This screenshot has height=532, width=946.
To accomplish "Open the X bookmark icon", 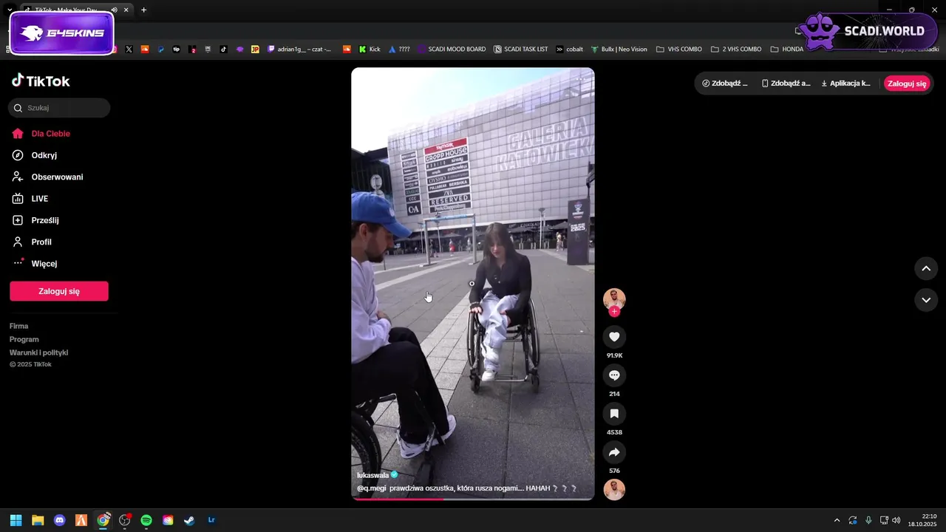I will coord(129,50).
